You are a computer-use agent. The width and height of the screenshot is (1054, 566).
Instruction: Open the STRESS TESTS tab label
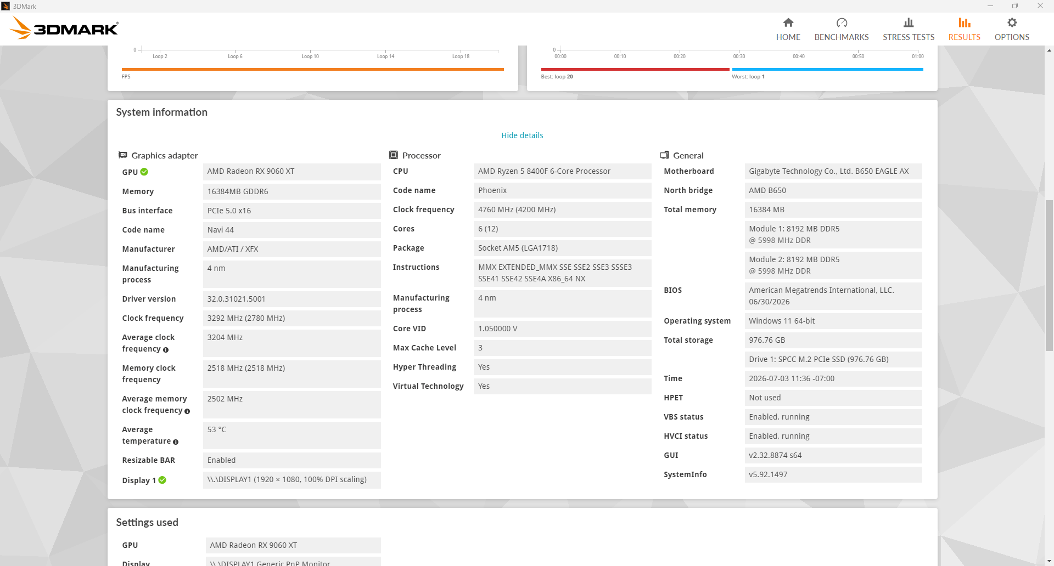click(x=909, y=37)
